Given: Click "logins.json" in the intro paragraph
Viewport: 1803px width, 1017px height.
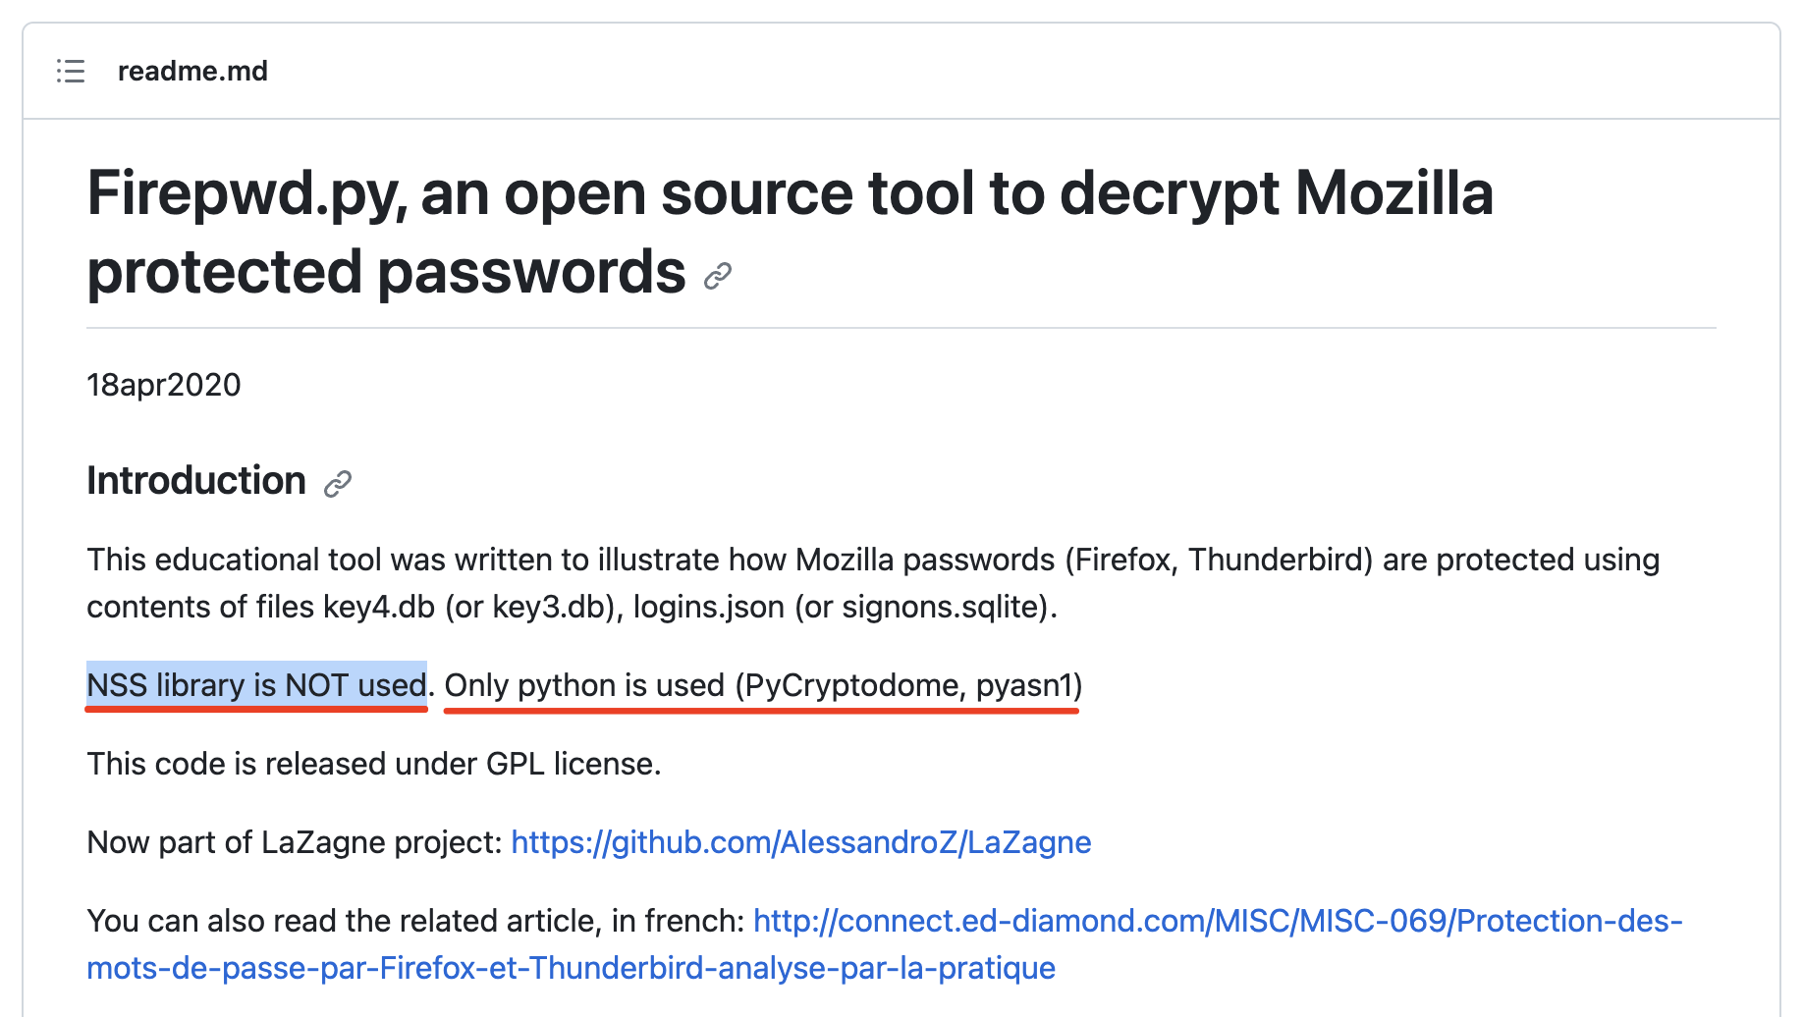Looking at the screenshot, I should 708,607.
